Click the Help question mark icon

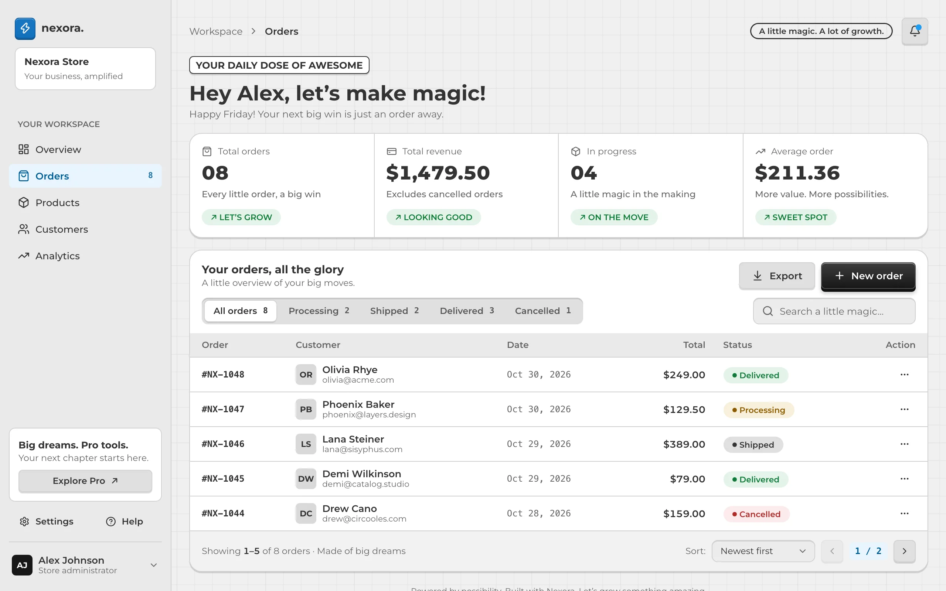coord(110,522)
